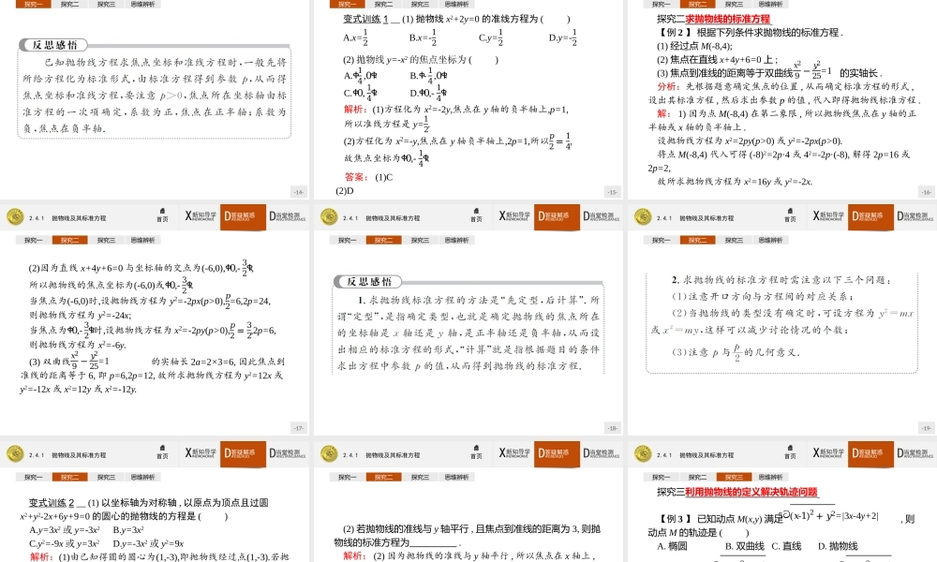
Task: Open the D答疑解惑 tab on slide 19
Action: [870, 216]
